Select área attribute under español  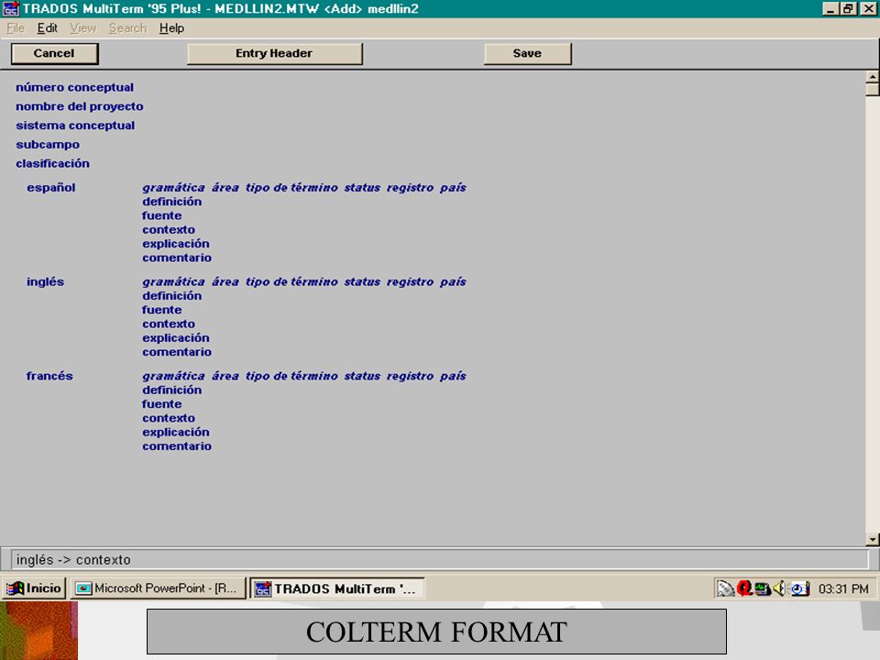[x=225, y=188]
